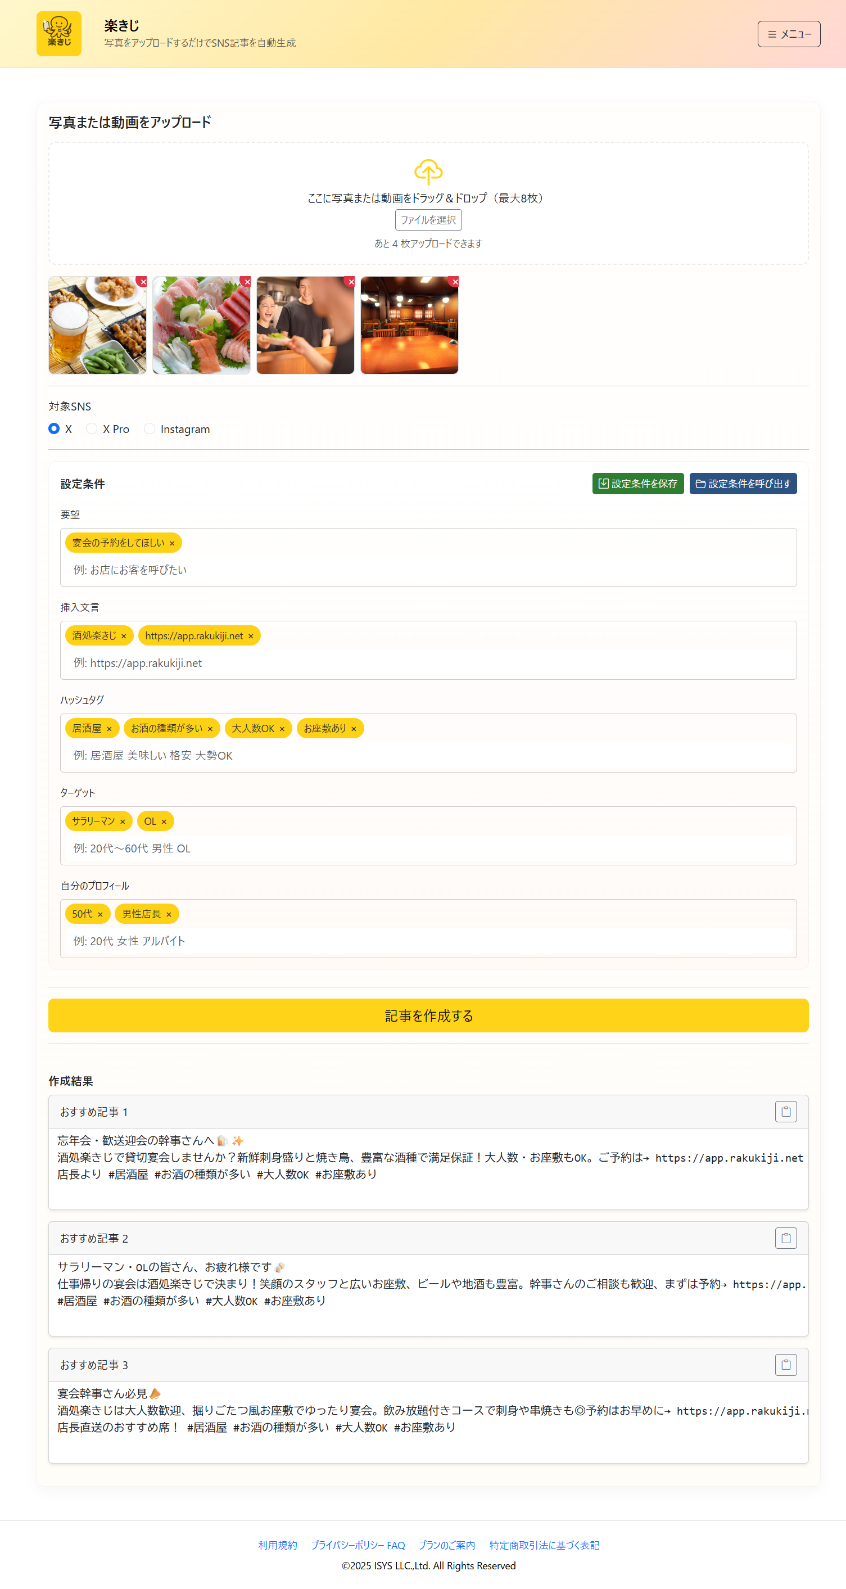Copy recommended article 2 via clipboard icon
This screenshot has height=1589, width=846.
click(x=786, y=1238)
